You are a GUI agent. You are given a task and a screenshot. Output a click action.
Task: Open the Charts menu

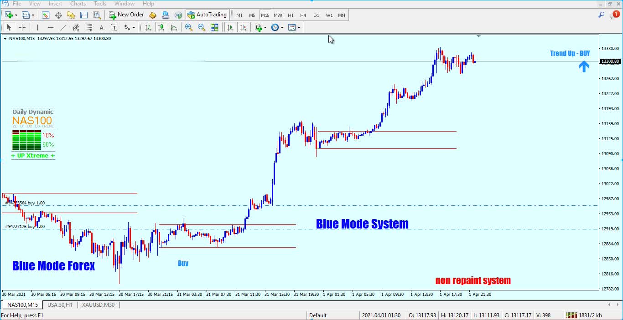pos(78,4)
